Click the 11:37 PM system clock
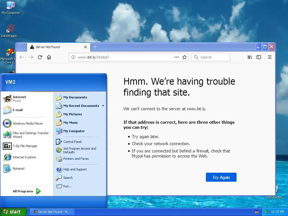This screenshot has width=288, height=216. click(278, 212)
